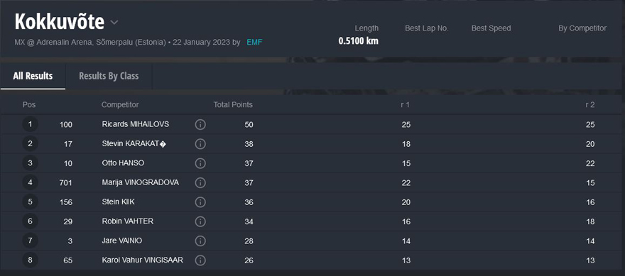Expand the Kokkuvõte dropdown chevron
Viewport: 625px width, 276px height.
pos(114,23)
